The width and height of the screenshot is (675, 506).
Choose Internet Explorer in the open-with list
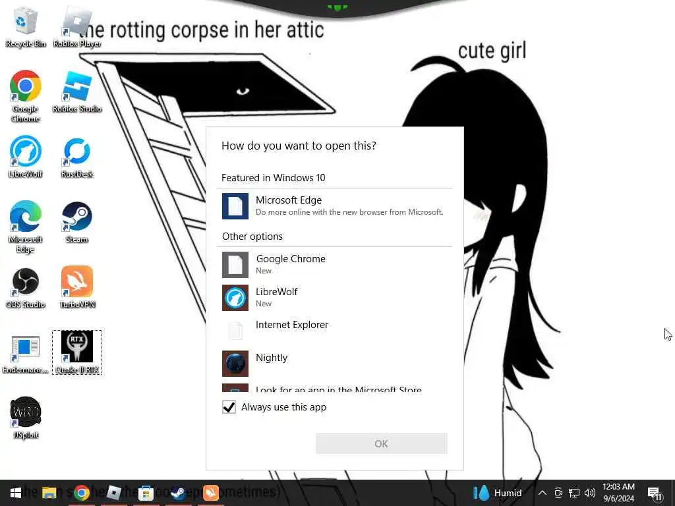[335, 331]
